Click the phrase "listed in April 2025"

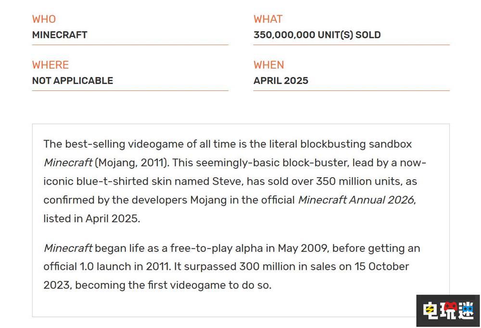point(91,219)
